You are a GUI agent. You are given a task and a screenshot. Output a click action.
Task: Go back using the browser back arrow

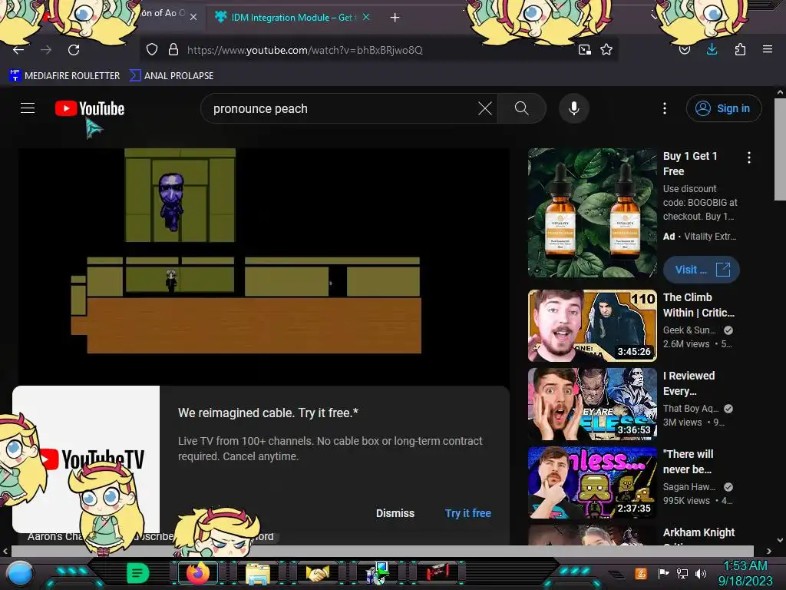(18, 50)
